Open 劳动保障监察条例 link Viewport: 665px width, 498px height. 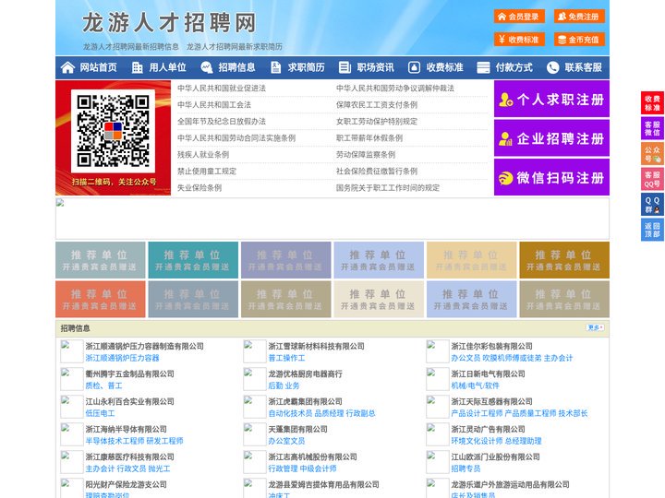(366, 155)
